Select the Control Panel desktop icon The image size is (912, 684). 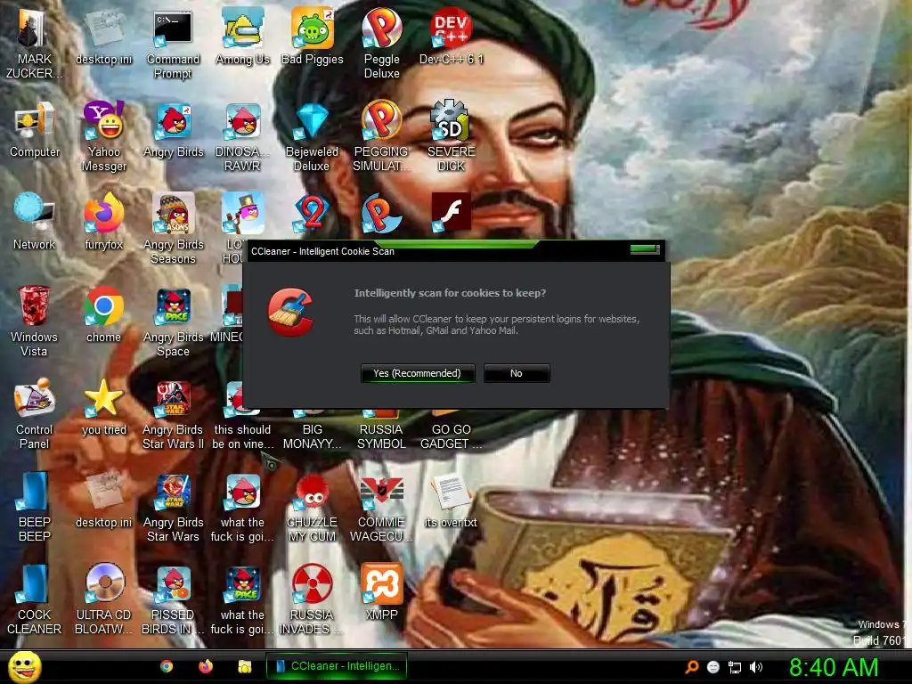click(35, 415)
